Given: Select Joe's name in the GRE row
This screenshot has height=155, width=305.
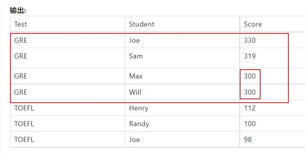Looking at the screenshot, I should click(x=134, y=40).
